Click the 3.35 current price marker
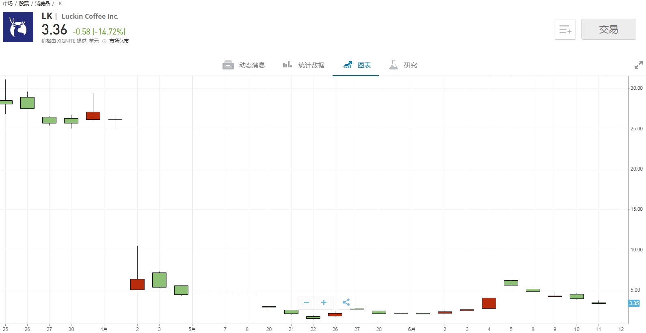Screen dimensions: 646x333 [634, 303]
